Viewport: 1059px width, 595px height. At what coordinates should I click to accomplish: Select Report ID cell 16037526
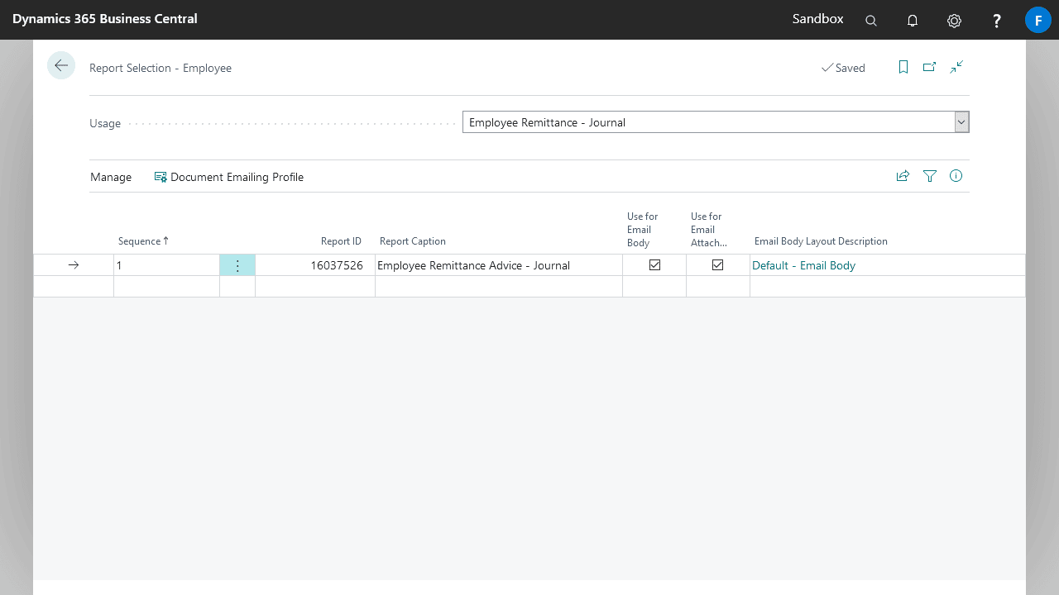[x=315, y=265]
